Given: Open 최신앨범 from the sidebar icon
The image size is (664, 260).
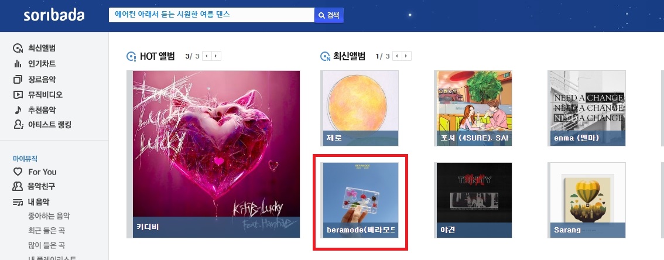Looking at the screenshot, I should coord(18,48).
